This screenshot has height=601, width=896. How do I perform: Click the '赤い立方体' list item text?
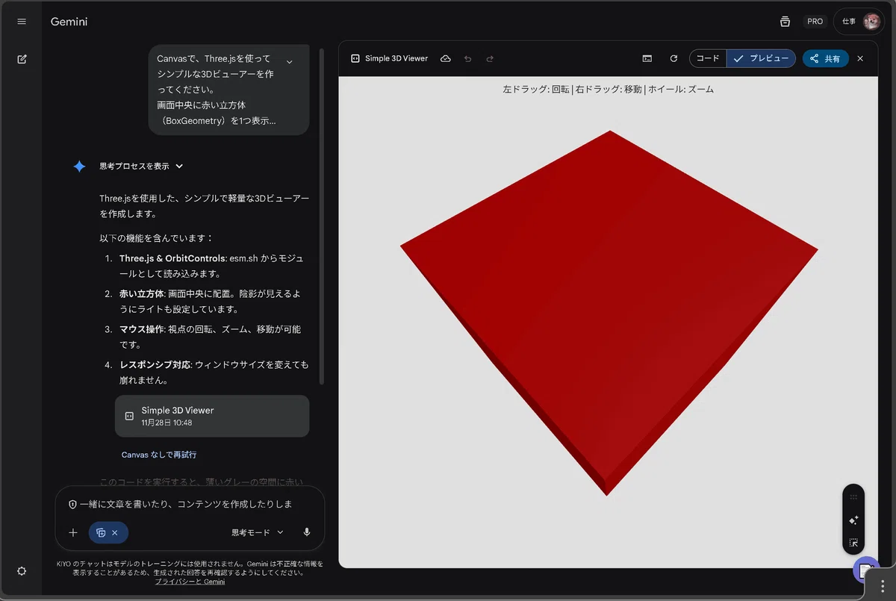[x=210, y=302]
